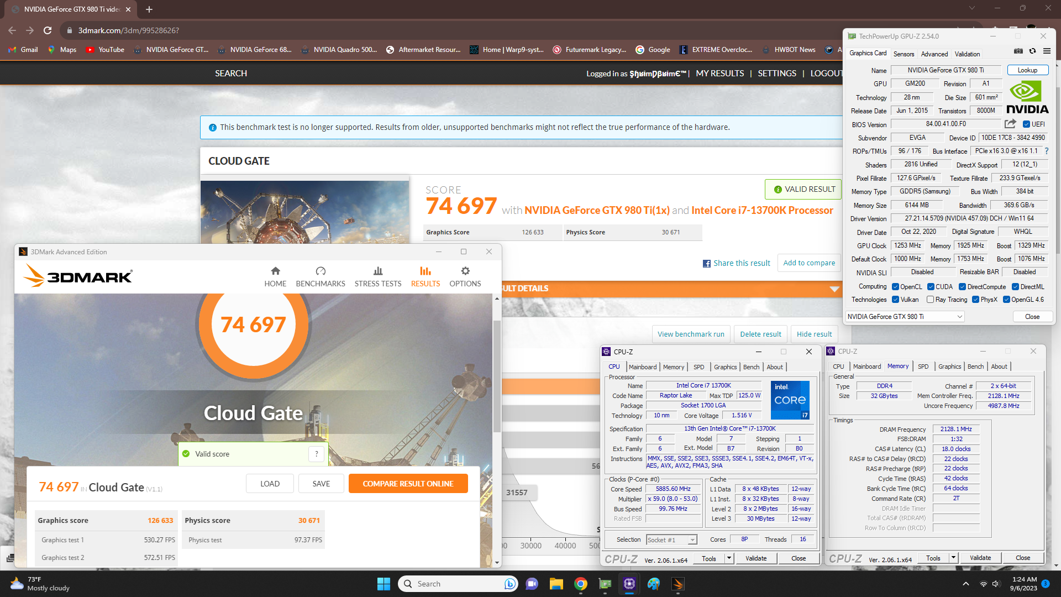Open the HOME icon in 3DMark

275,276
